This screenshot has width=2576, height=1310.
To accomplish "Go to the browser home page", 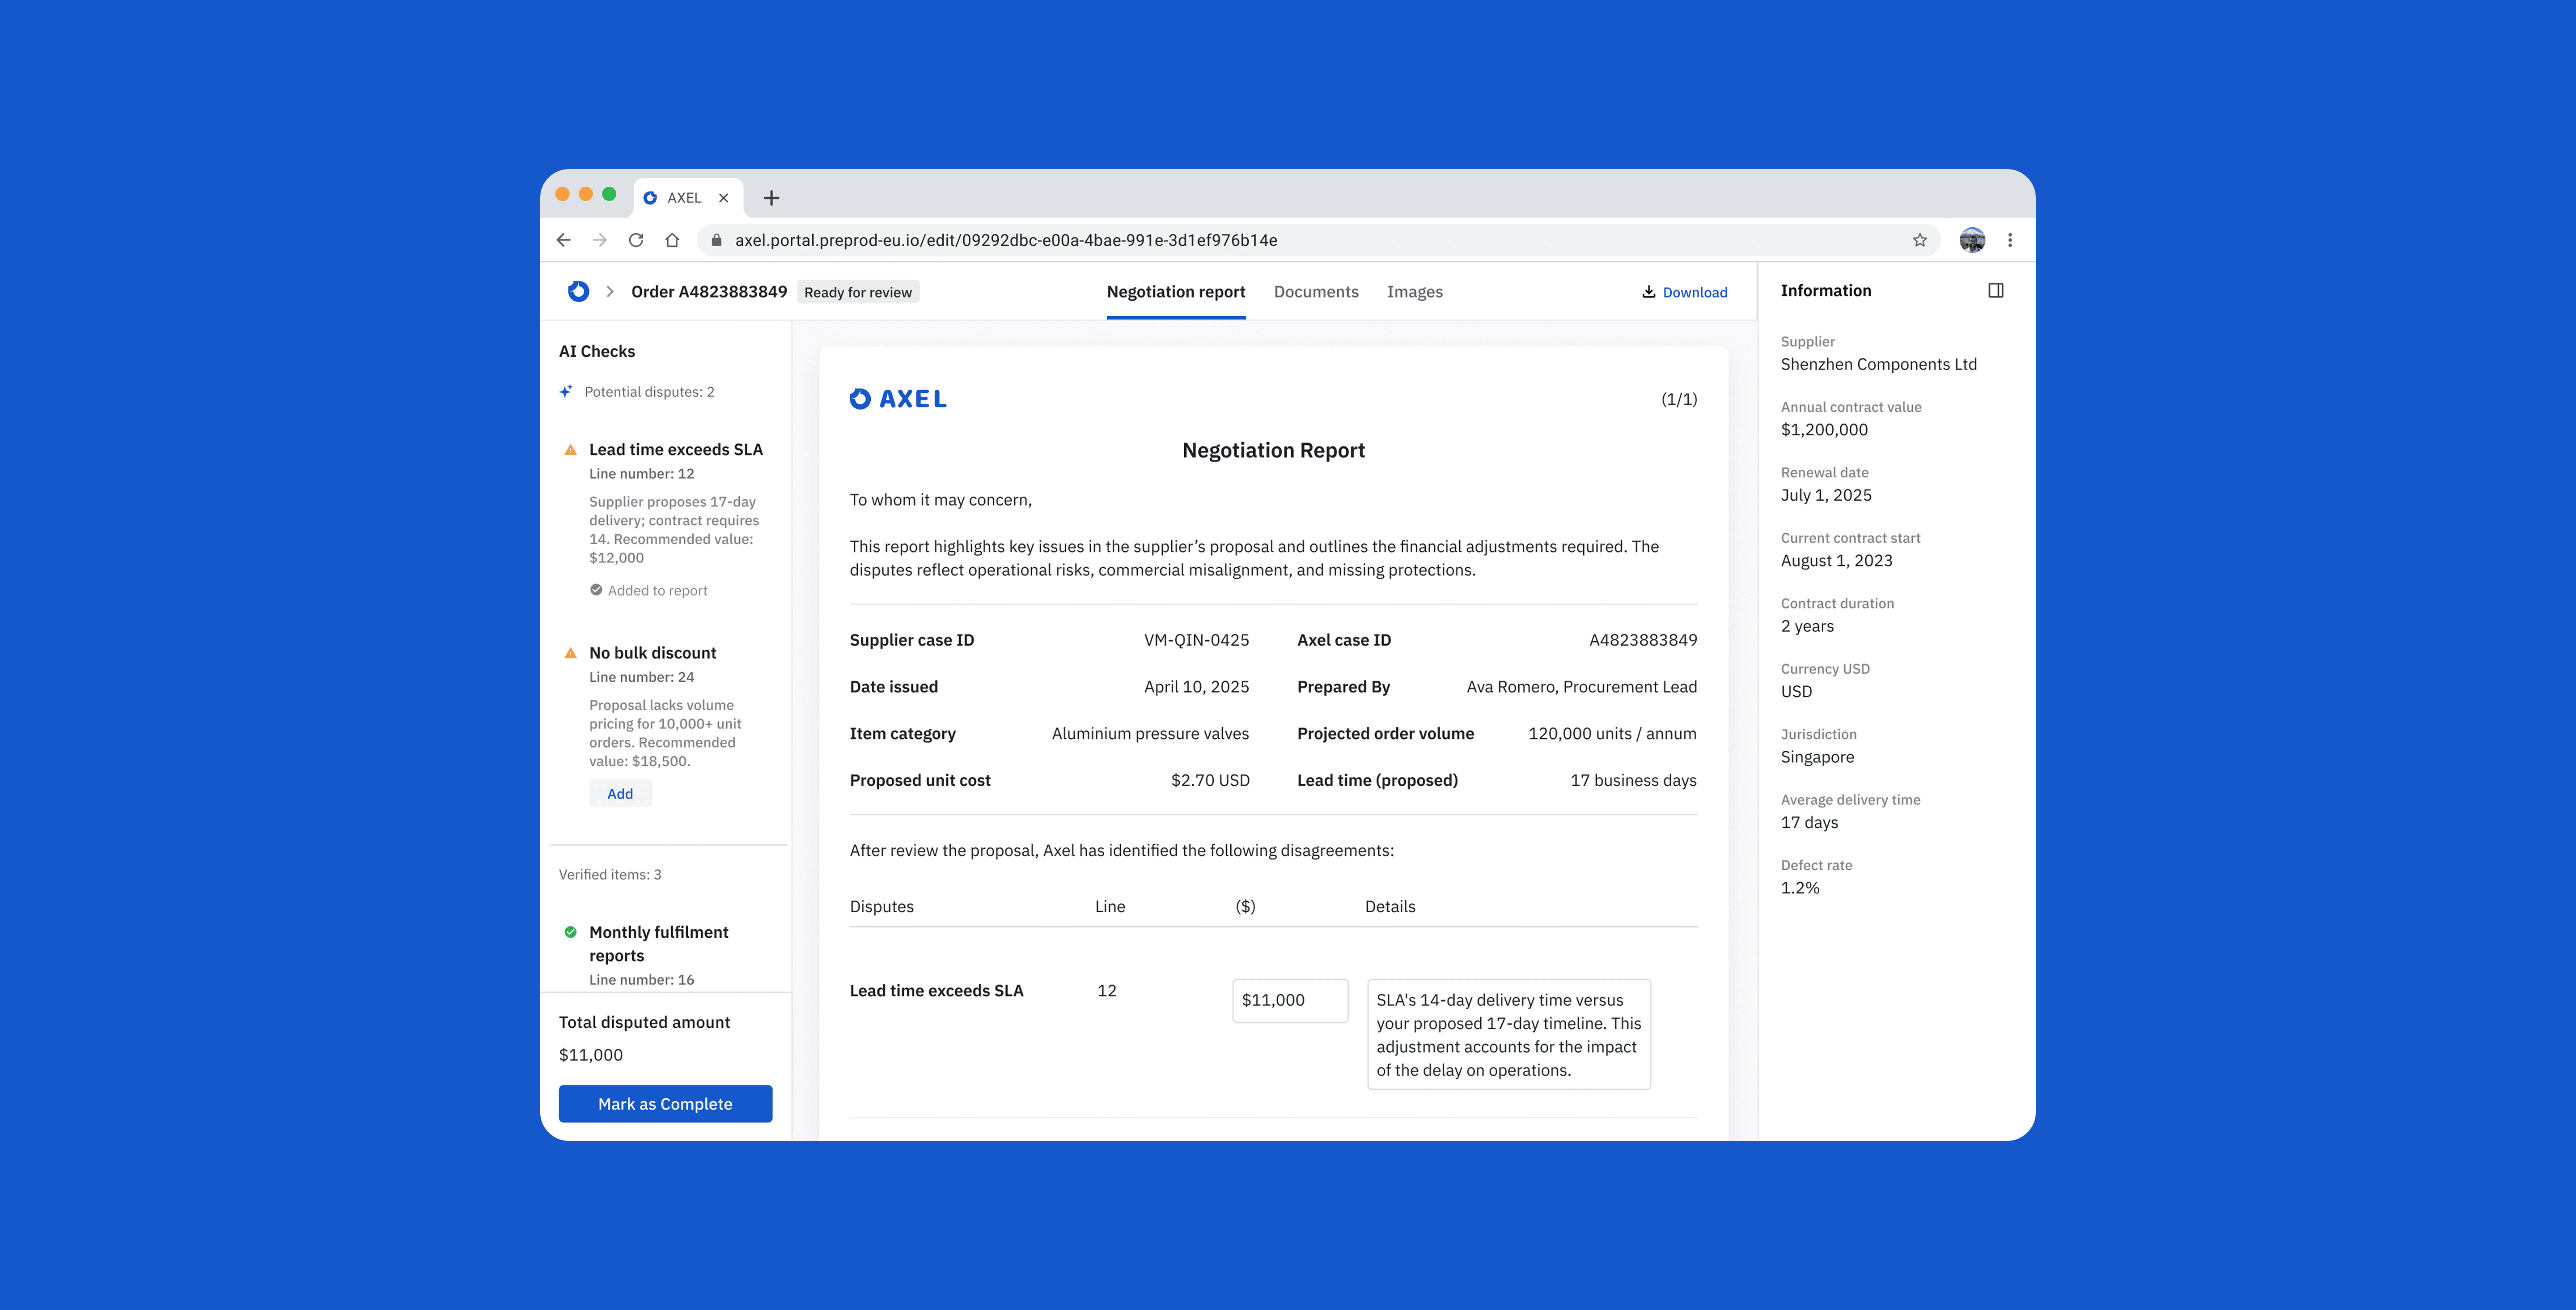I will point(672,240).
